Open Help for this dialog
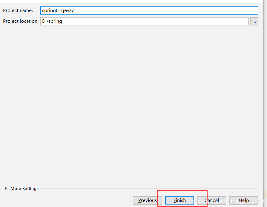Image resolution: width=267 pixels, height=207 pixels. (244, 200)
